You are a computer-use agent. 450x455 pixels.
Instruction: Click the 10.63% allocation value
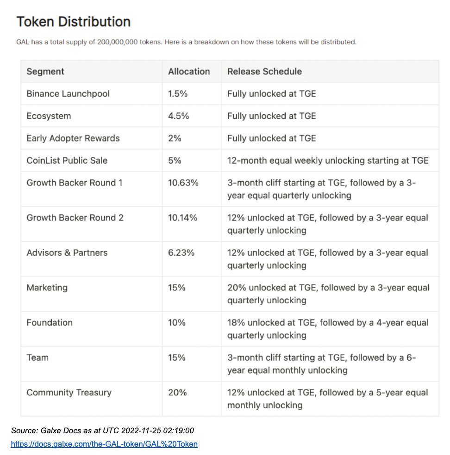(x=183, y=183)
